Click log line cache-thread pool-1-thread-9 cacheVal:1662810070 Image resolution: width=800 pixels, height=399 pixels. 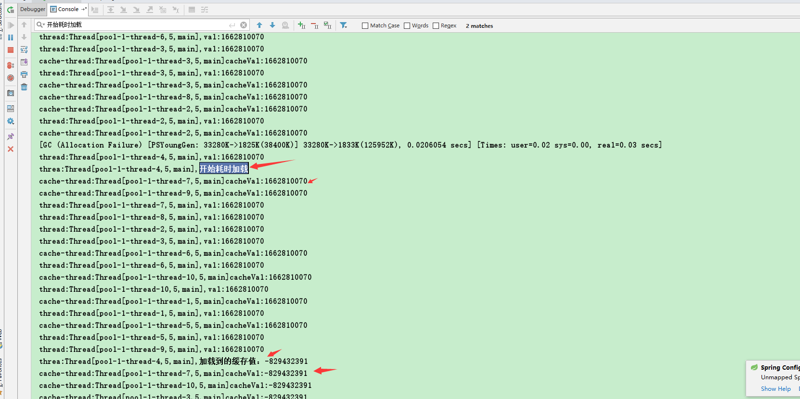[173, 193]
